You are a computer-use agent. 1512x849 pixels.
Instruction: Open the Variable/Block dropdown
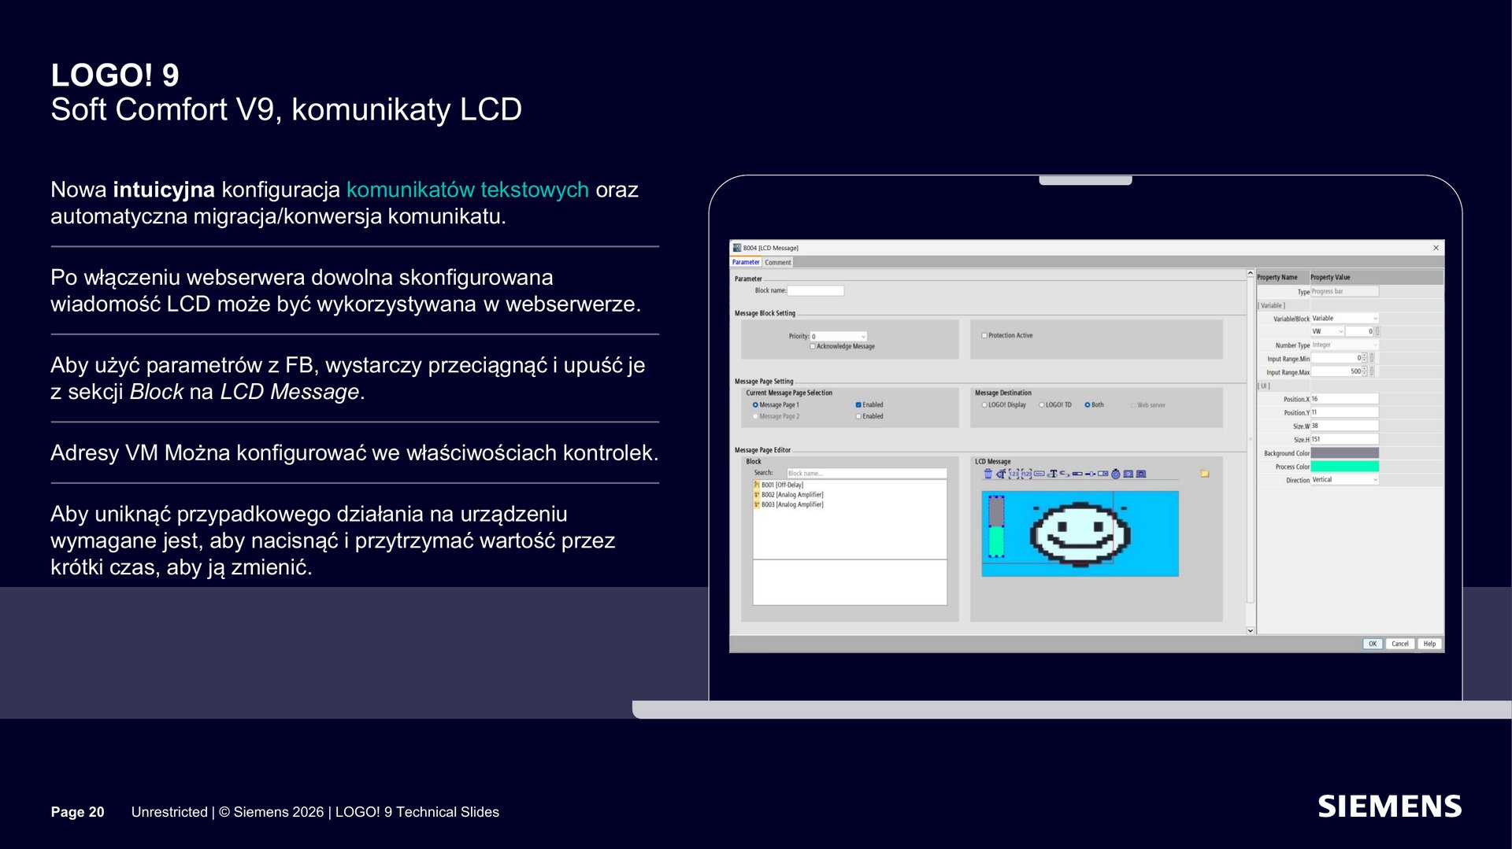click(x=1344, y=319)
